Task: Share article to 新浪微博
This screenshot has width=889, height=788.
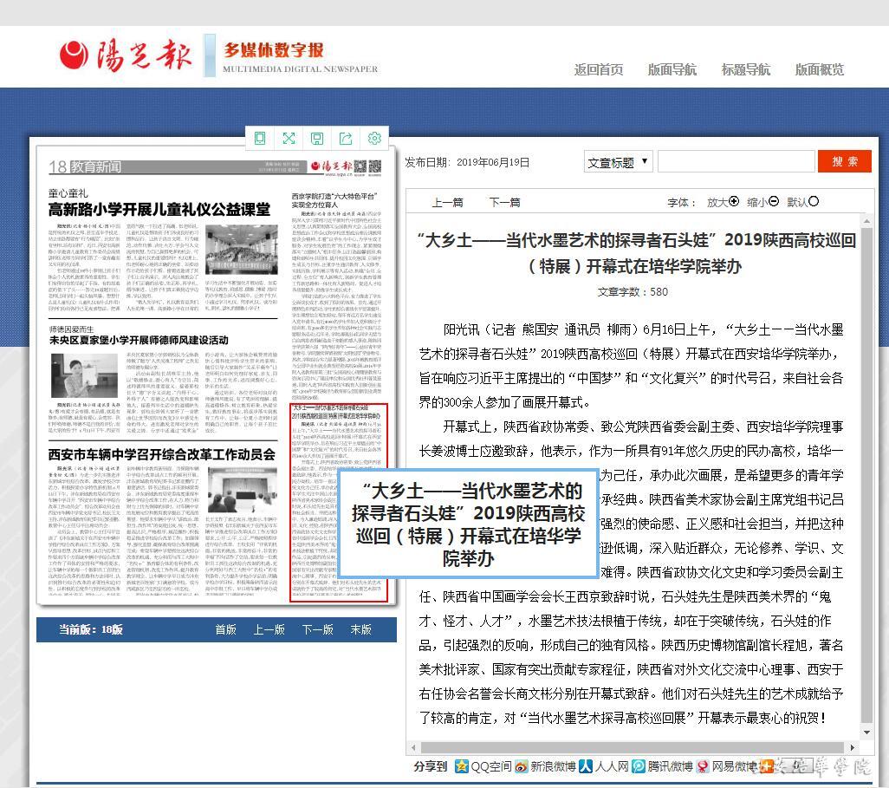Action: 545,766
